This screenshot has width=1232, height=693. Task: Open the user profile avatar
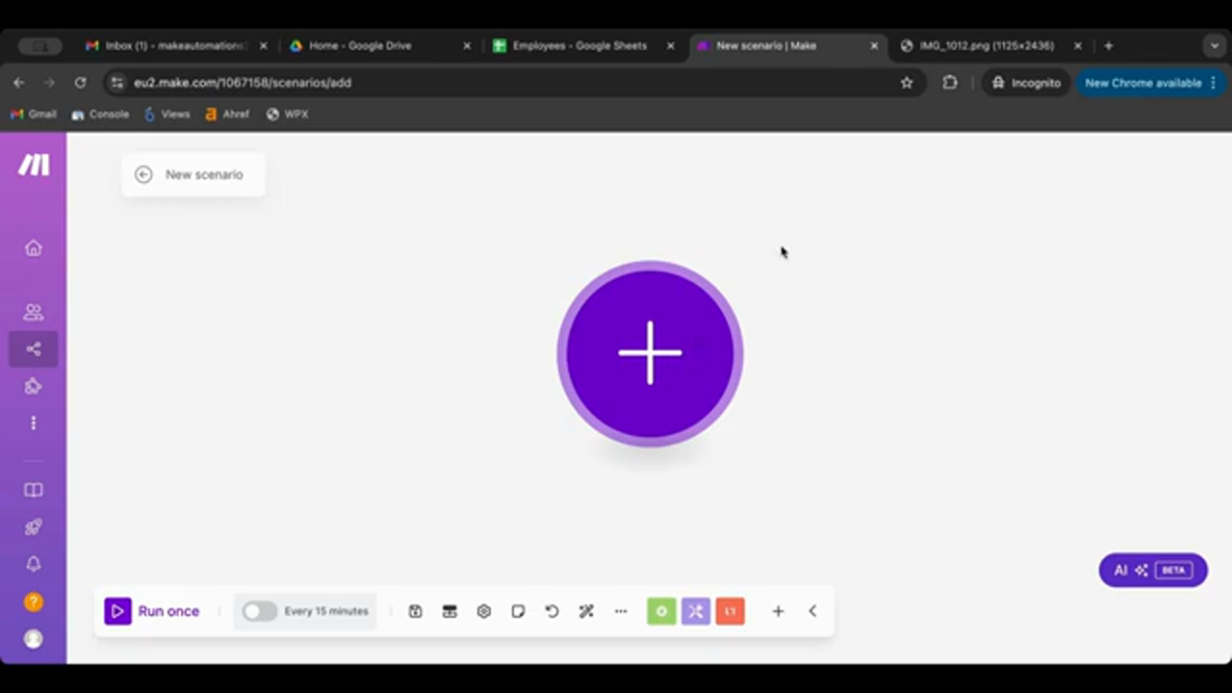(x=34, y=639)
